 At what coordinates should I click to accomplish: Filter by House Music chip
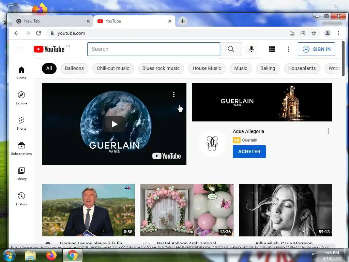207,68
